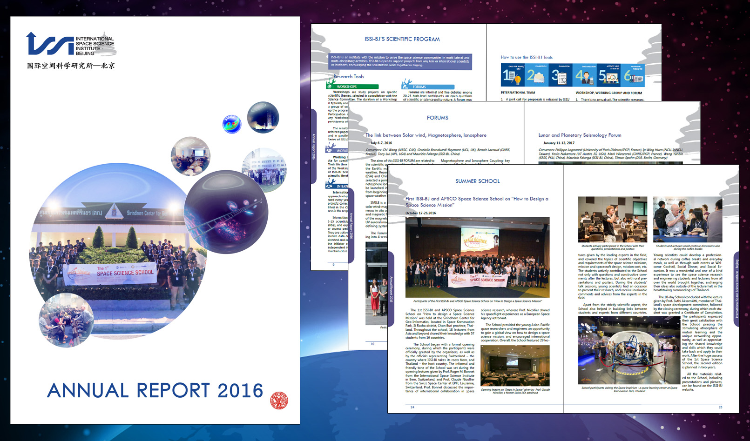Viewport: 750px width, 441px height.
Task: Click "International Space Science Institute - Beijing" side tab
Action: 736,288
